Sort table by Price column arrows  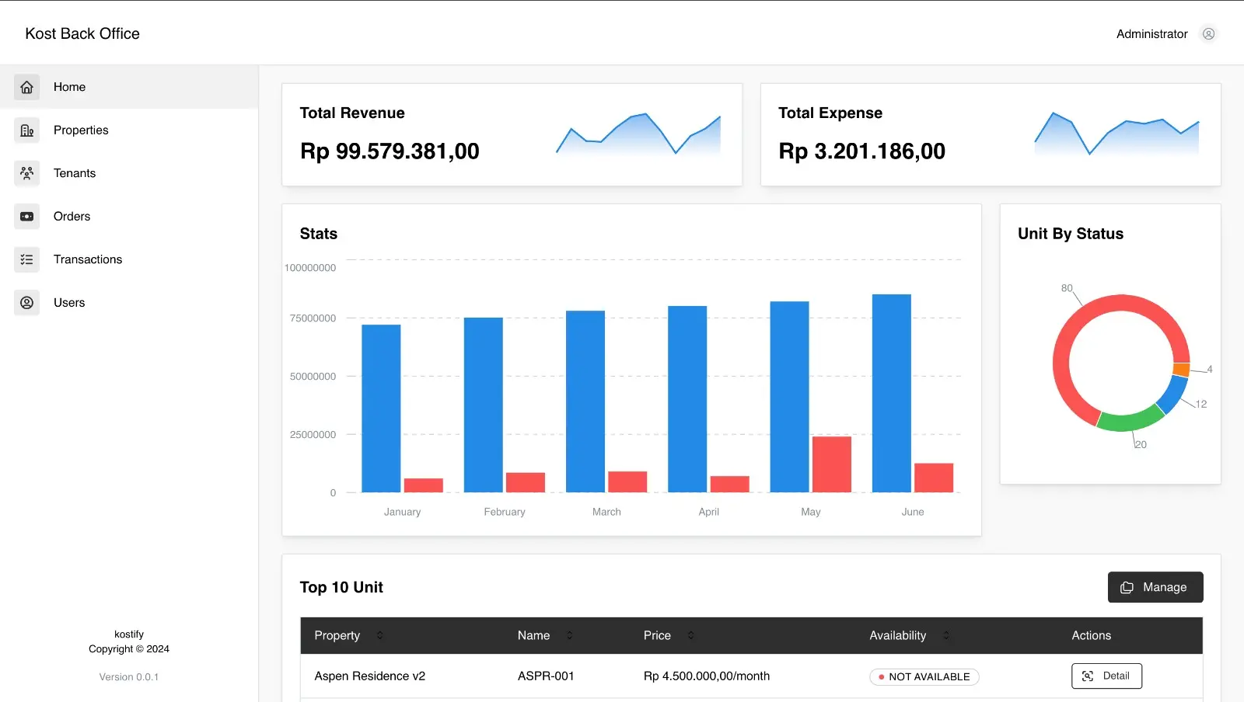tap(690, 635)
